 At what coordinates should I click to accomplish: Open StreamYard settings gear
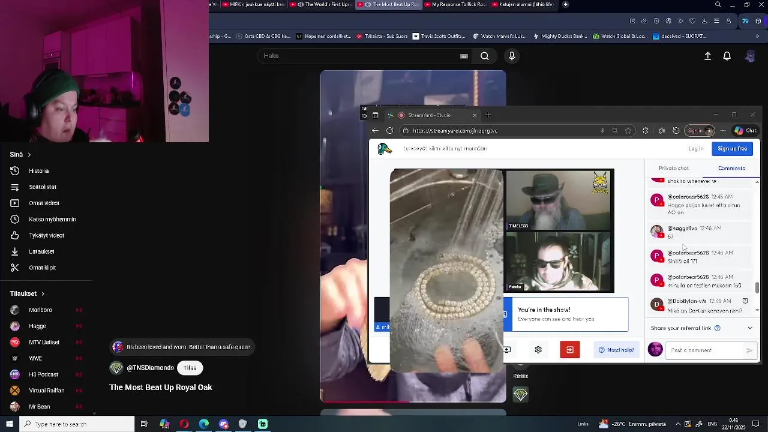tap(538, 350)
